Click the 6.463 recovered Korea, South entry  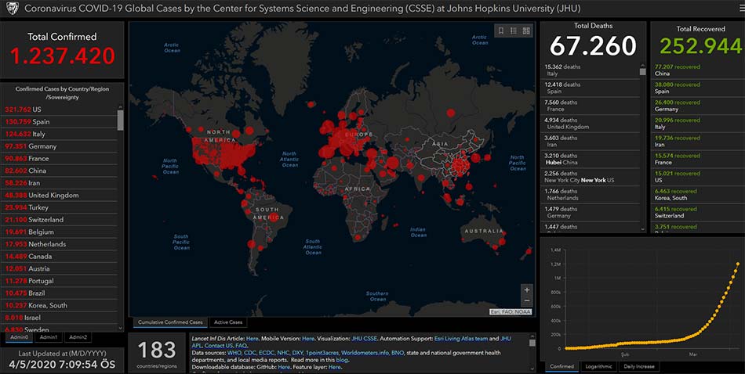696,194
